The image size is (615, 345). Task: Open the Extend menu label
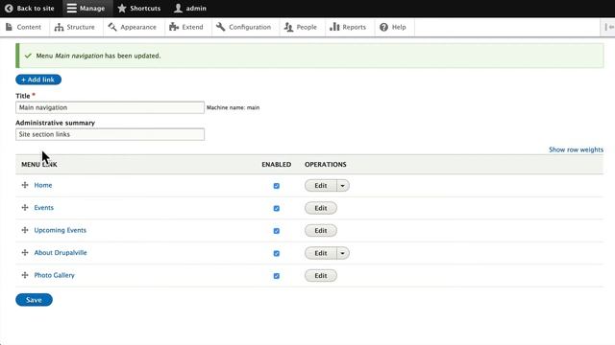point(192,27)
